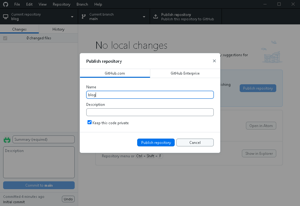This screenshot has height=206, width=300.
Task: Click the upload icon for Publish repository
Action: point(156,17)
